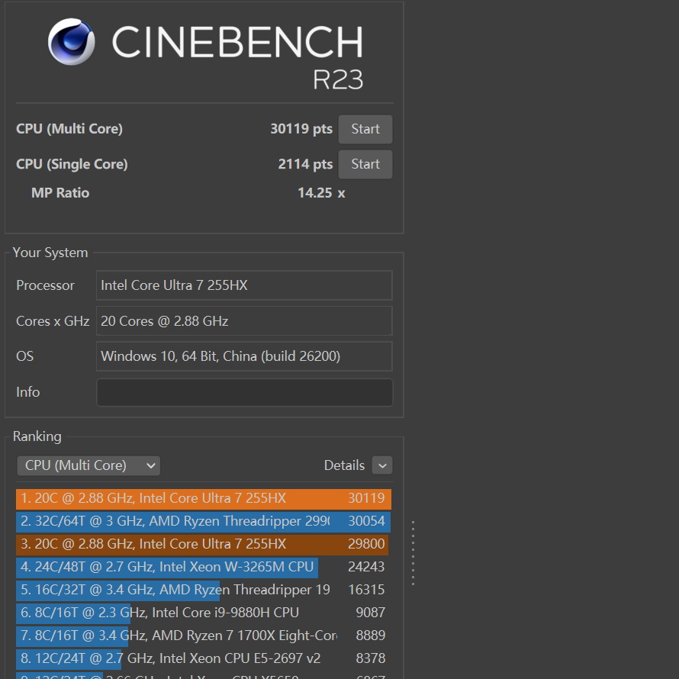Select ranking row 5 Threadripper scoring 16315
Image resolution: width=679 pixels, height=679 pixels.
(x=204, y=591)
